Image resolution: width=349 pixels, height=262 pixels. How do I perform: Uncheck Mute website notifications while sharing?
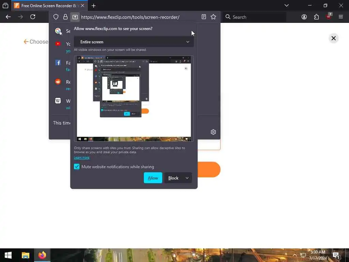[x=77, y=166]
